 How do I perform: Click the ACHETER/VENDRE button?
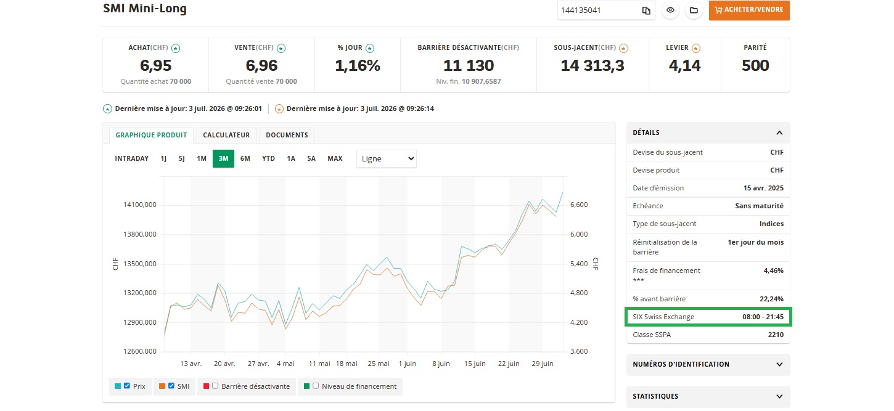749,10
